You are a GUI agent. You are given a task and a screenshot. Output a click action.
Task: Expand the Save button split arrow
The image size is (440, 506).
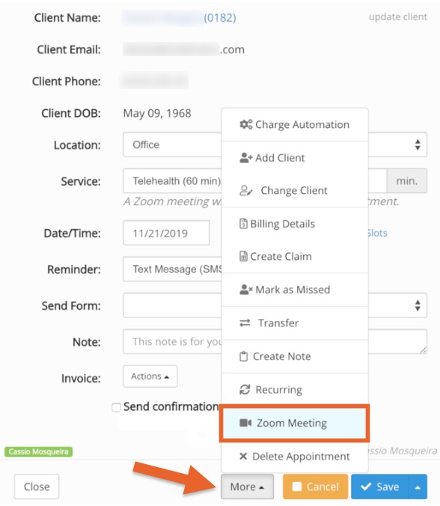pos(418,487)
